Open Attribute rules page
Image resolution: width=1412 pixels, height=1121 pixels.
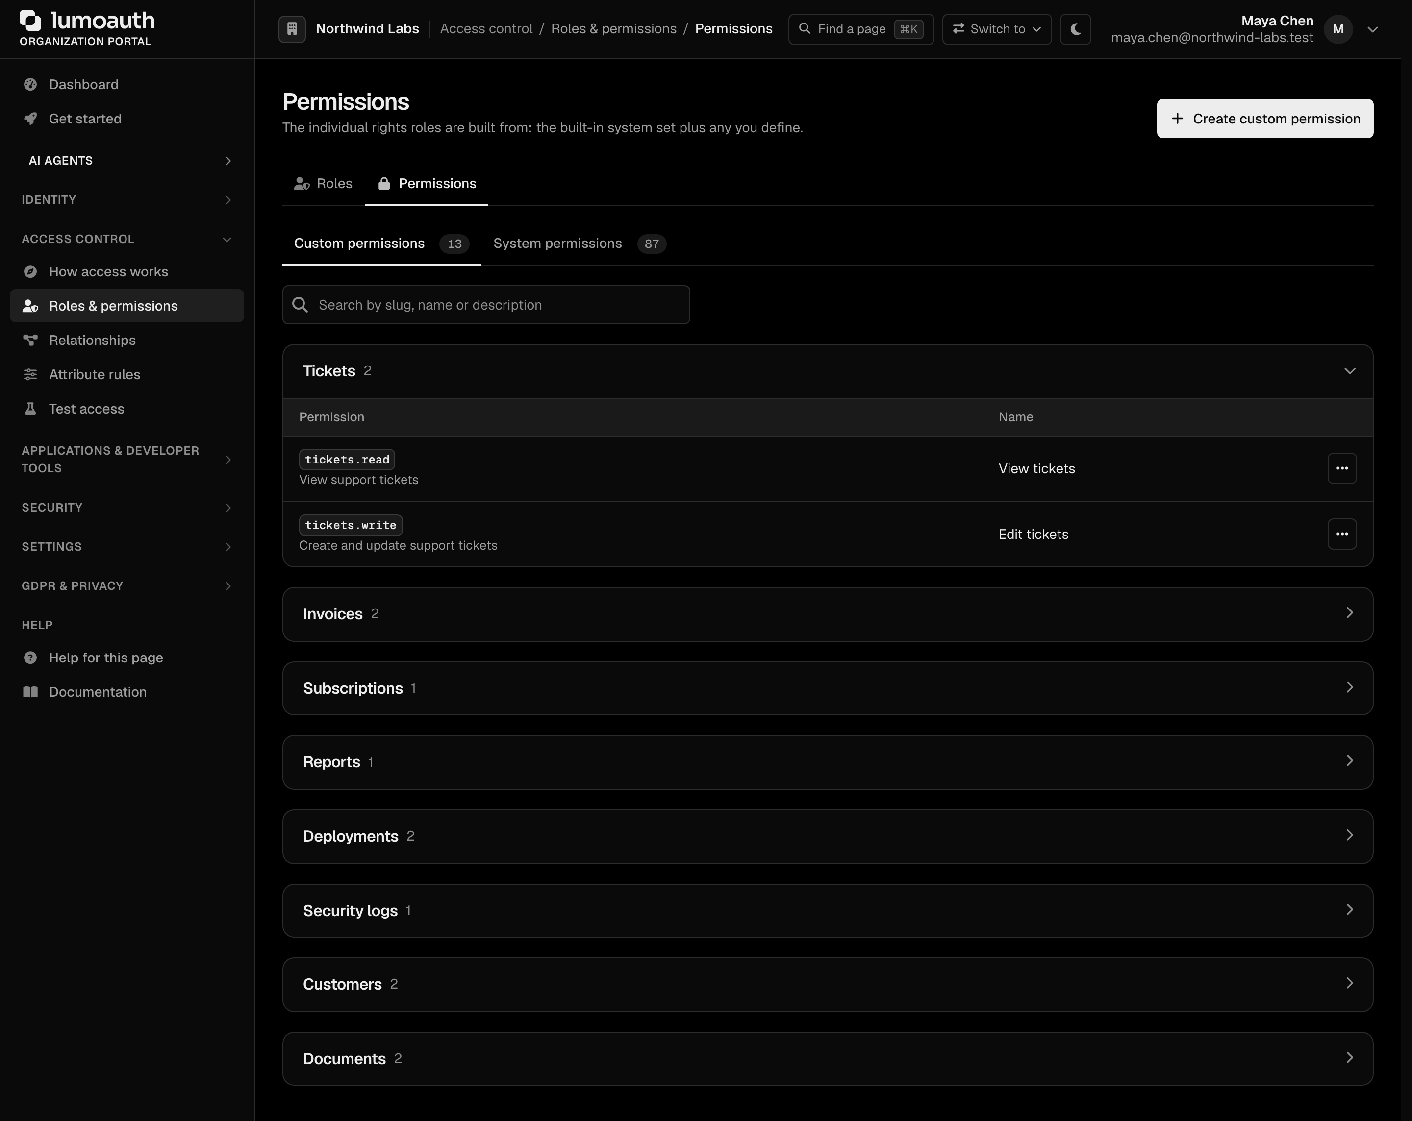[127, 374]
